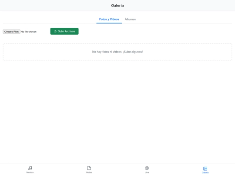Tap the Notas label in bottom bar
Screen dimensions: 235x176
pos(89,172)
